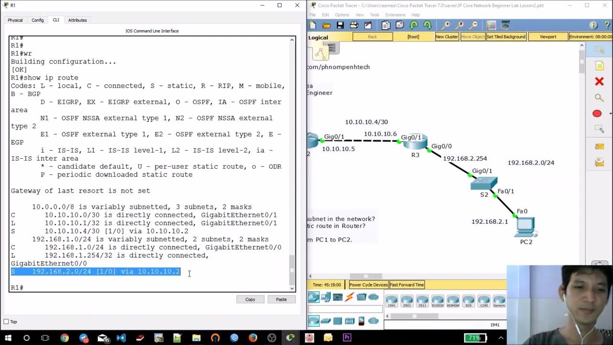613x345 pixels.
Task: Print using the printer toolbar icon
Action: click(x=354, y=25)
